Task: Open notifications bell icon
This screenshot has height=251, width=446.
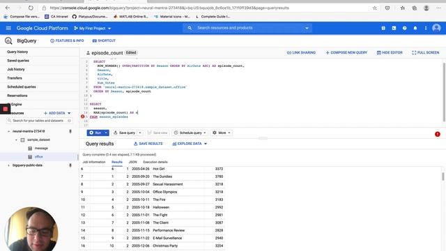Action: coord(415,28)
